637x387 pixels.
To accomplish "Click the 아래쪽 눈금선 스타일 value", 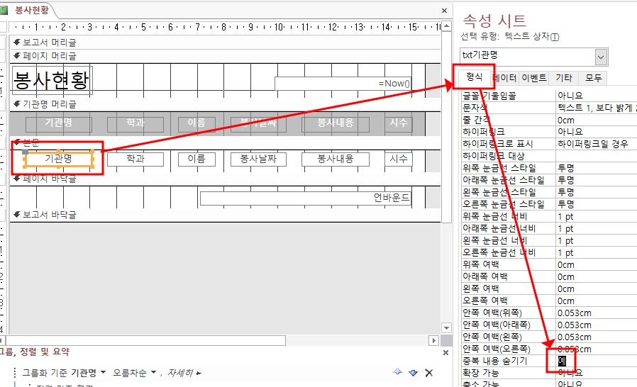I will [x=596, y=180].
